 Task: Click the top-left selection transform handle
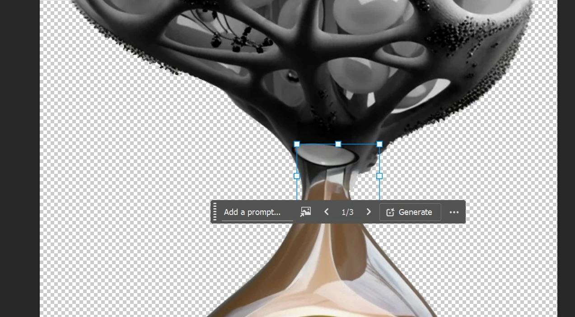[297, 144]
